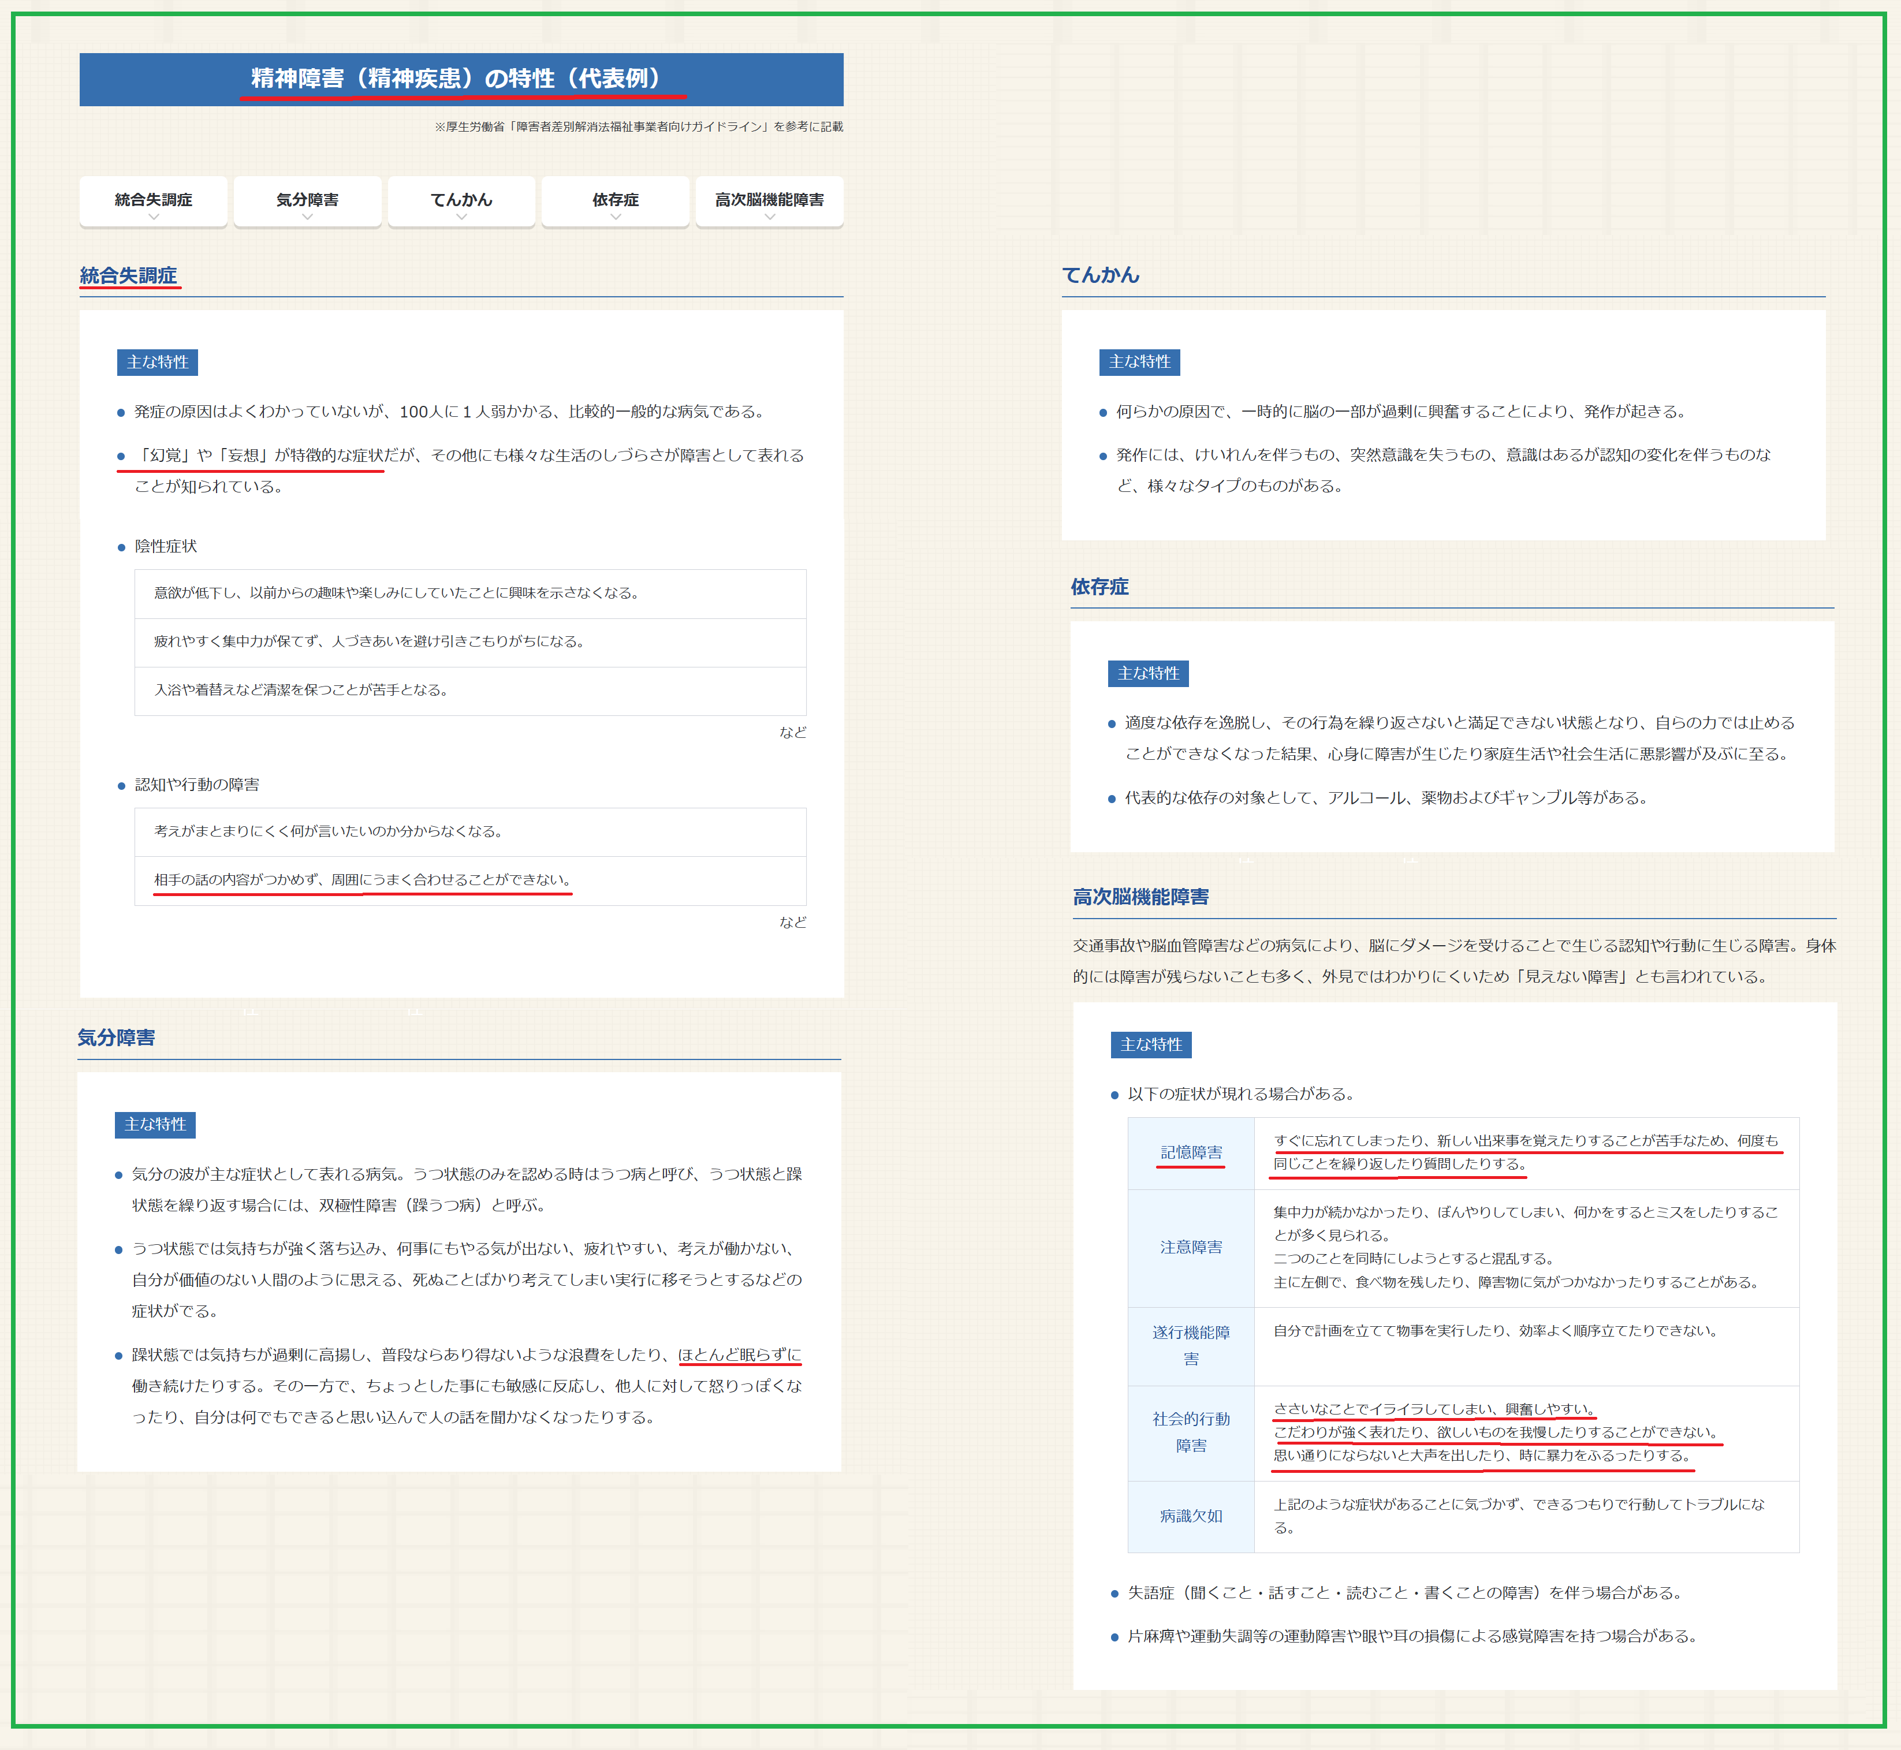Click the てんかん section heading
Image resolution: width=1901 pixels, height=1750 pixels.
pyautogui.click(x=1101, y=275)
